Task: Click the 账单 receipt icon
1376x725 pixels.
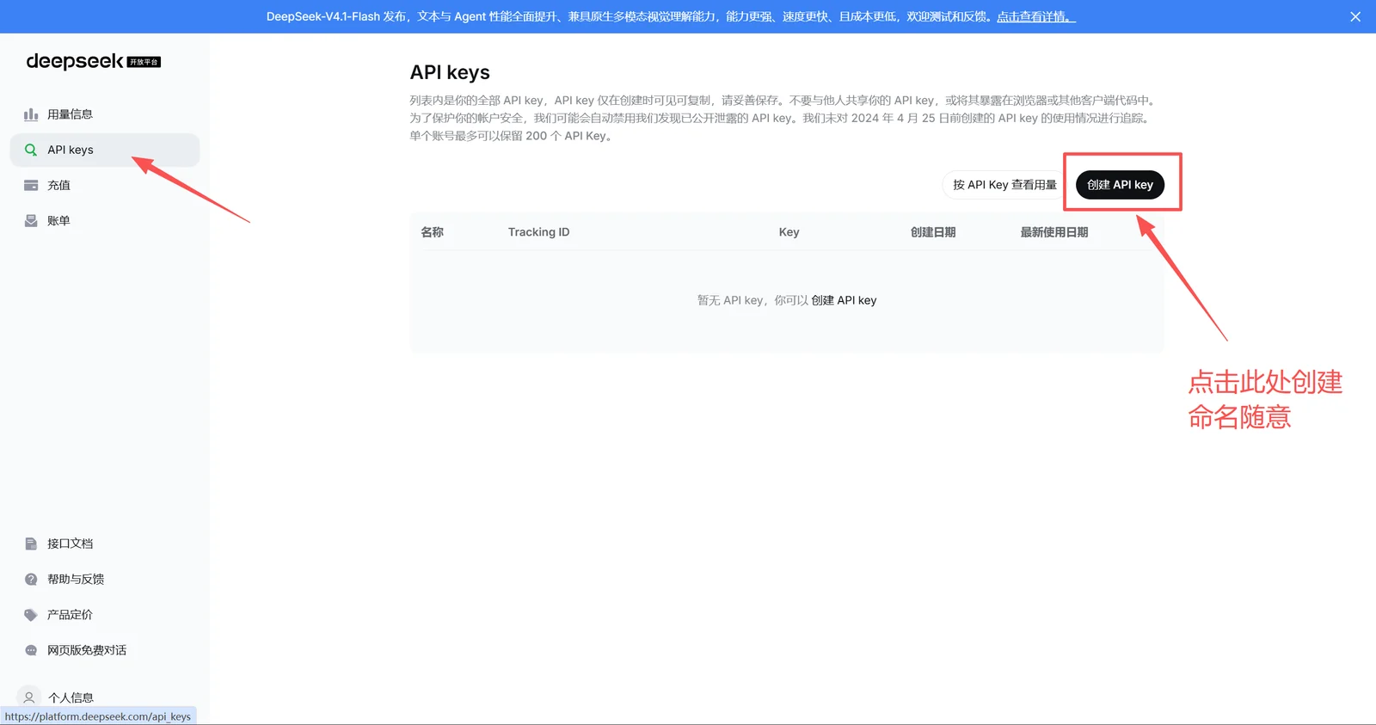Action: tap(31, 221)
